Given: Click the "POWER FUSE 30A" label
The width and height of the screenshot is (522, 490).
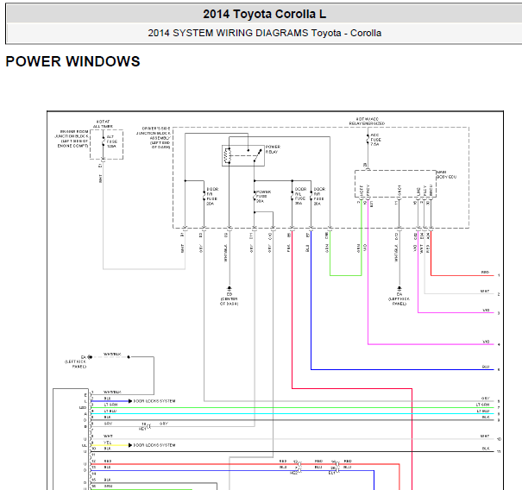Looking at the screenshot, I should click(x=263, y=197).
